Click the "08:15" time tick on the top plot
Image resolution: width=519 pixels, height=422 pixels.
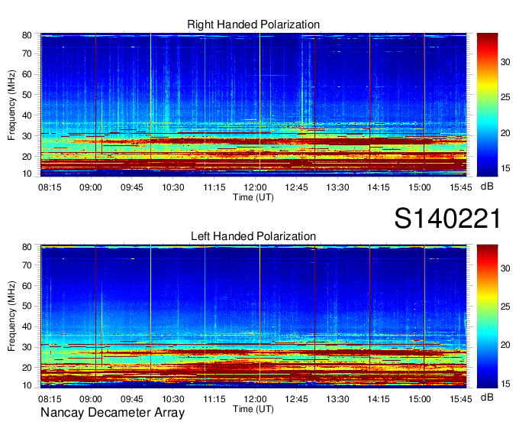[50, 187]
